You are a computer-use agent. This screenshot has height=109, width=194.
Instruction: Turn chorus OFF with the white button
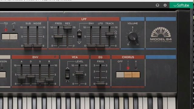click(120, 75)
